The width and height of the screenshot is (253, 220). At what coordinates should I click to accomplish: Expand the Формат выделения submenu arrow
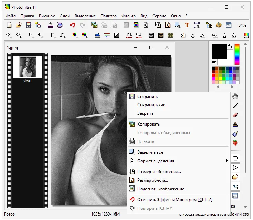pyautogui.click(x=227, y=161)
